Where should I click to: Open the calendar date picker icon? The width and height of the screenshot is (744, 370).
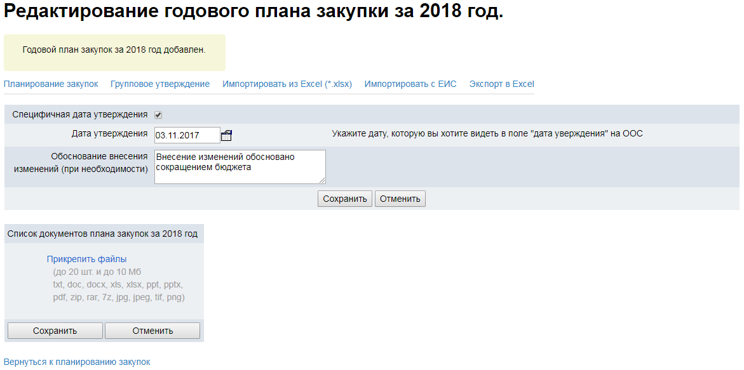pyautogui.click(x=226, y=135)
